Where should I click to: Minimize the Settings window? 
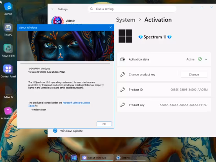pos(192,7)
